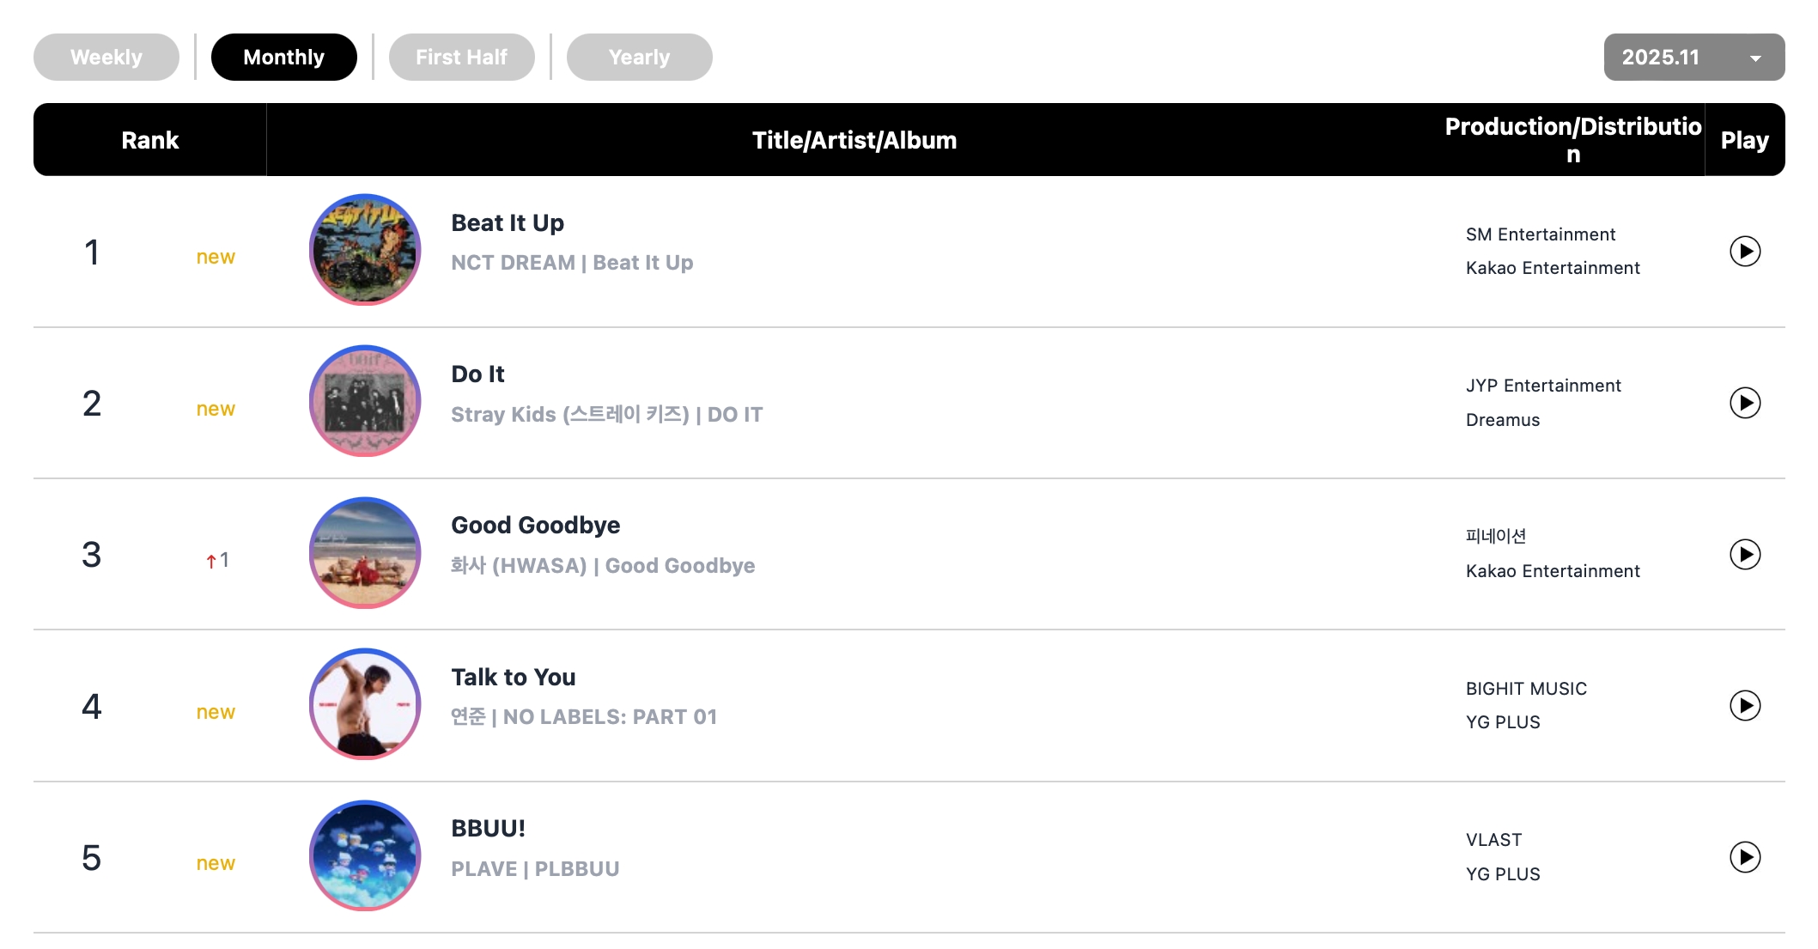Click the DO IT album artwork
Image resolution: width=1818 pixels, height=949 pixels.
pyautogui.click(x=365, y=401)
